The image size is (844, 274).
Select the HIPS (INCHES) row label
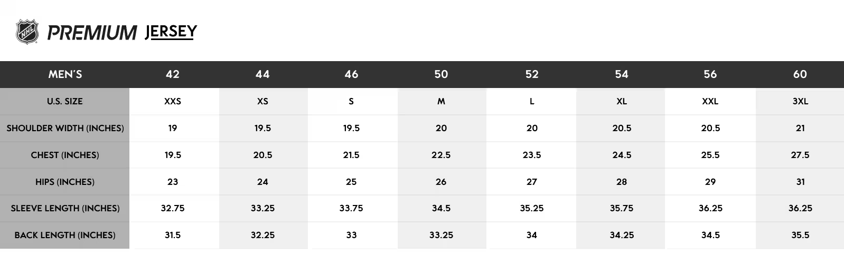coord(65,182)
